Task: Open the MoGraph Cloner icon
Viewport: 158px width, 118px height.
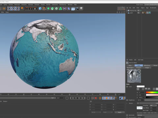Action: 61,9
